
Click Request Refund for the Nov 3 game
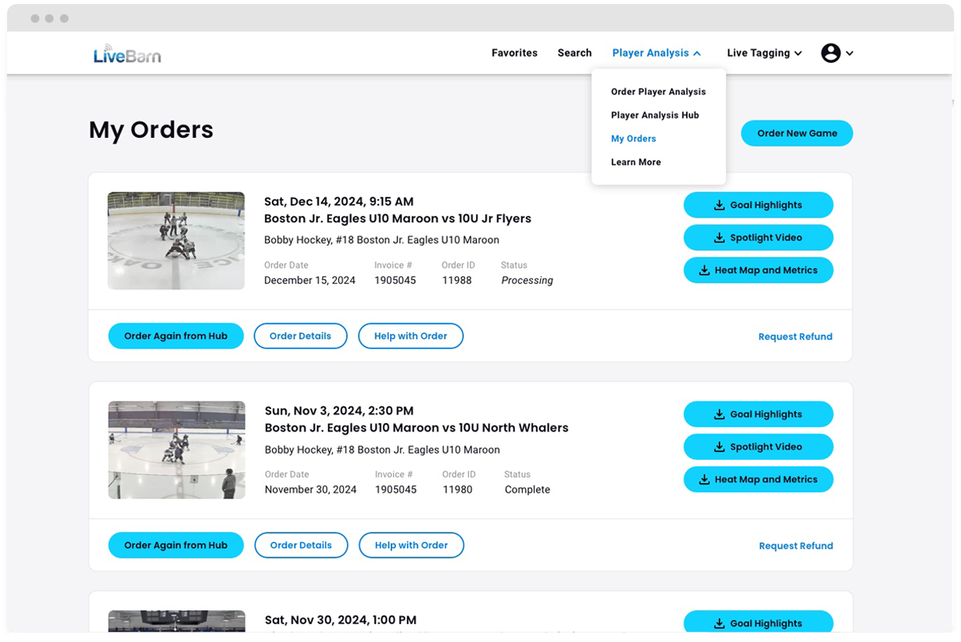(x=795, y=545)
